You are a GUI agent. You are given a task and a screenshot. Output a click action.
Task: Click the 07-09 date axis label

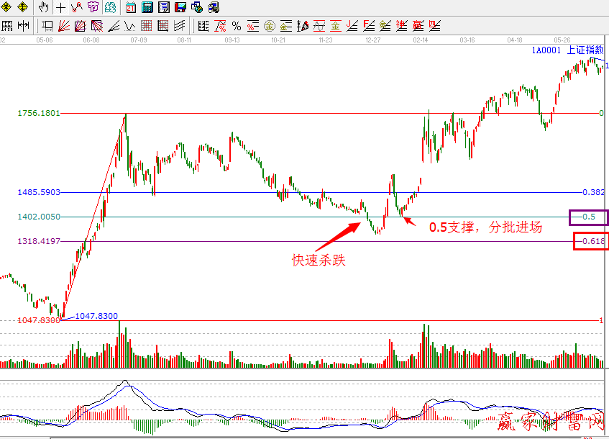click(139, 40)
